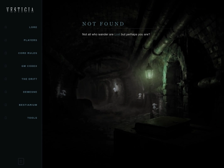Click the icon beside Core Rules
Screen dimensions: 224x168
6,53
